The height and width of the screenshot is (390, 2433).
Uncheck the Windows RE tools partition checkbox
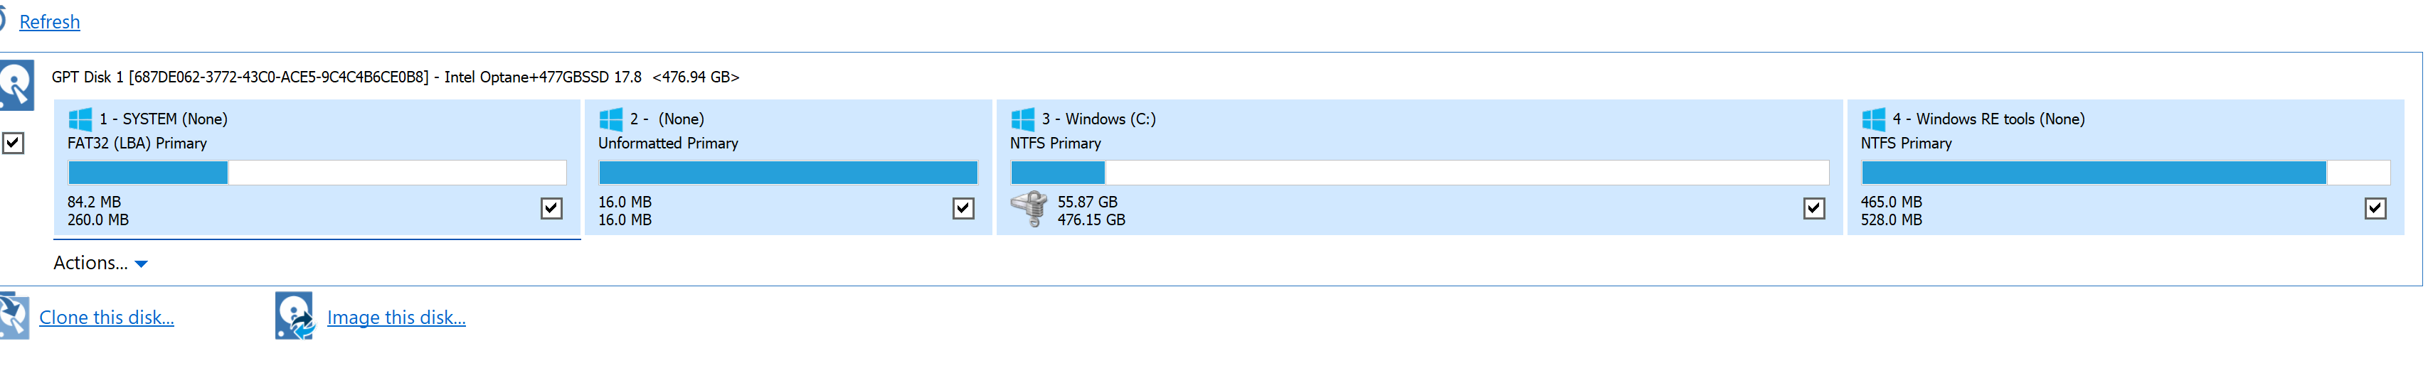tap(2375, 208)
